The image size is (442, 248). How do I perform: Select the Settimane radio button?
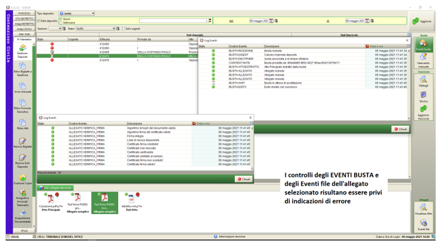pos(61,23)
